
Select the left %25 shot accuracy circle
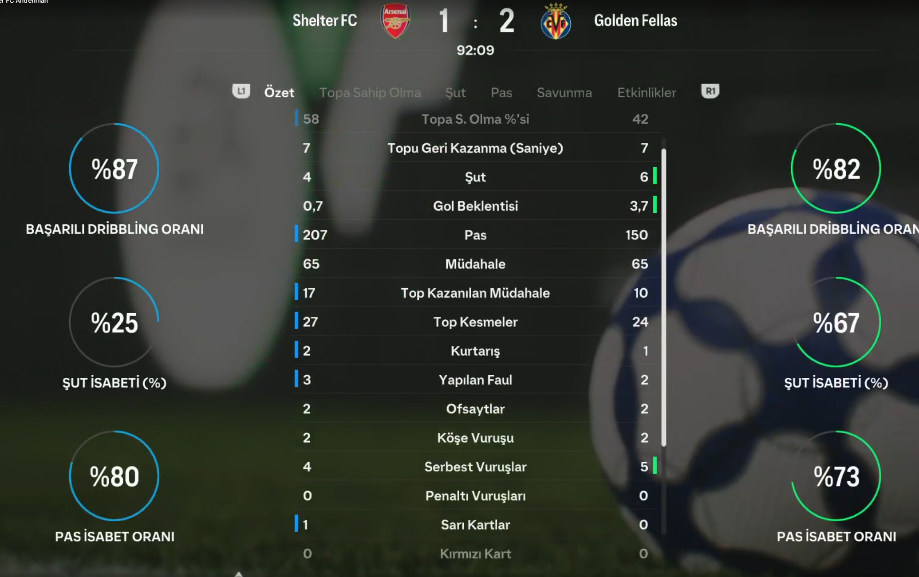114,322
